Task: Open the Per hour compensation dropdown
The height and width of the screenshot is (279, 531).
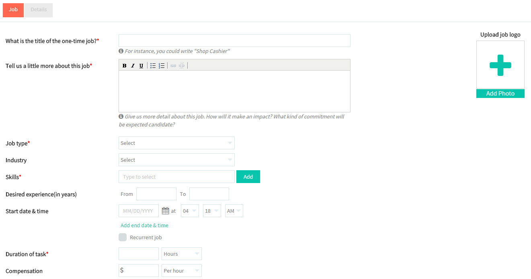Action: point(182,271)
